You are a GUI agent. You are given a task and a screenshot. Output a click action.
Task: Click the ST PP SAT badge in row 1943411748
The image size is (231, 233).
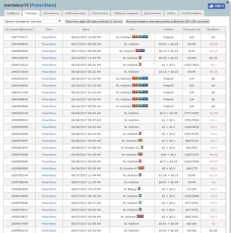140,92
